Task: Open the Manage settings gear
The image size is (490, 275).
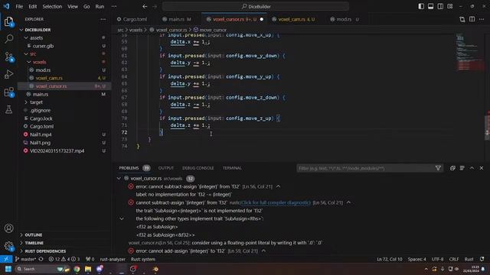Action: tap(8, 246)
